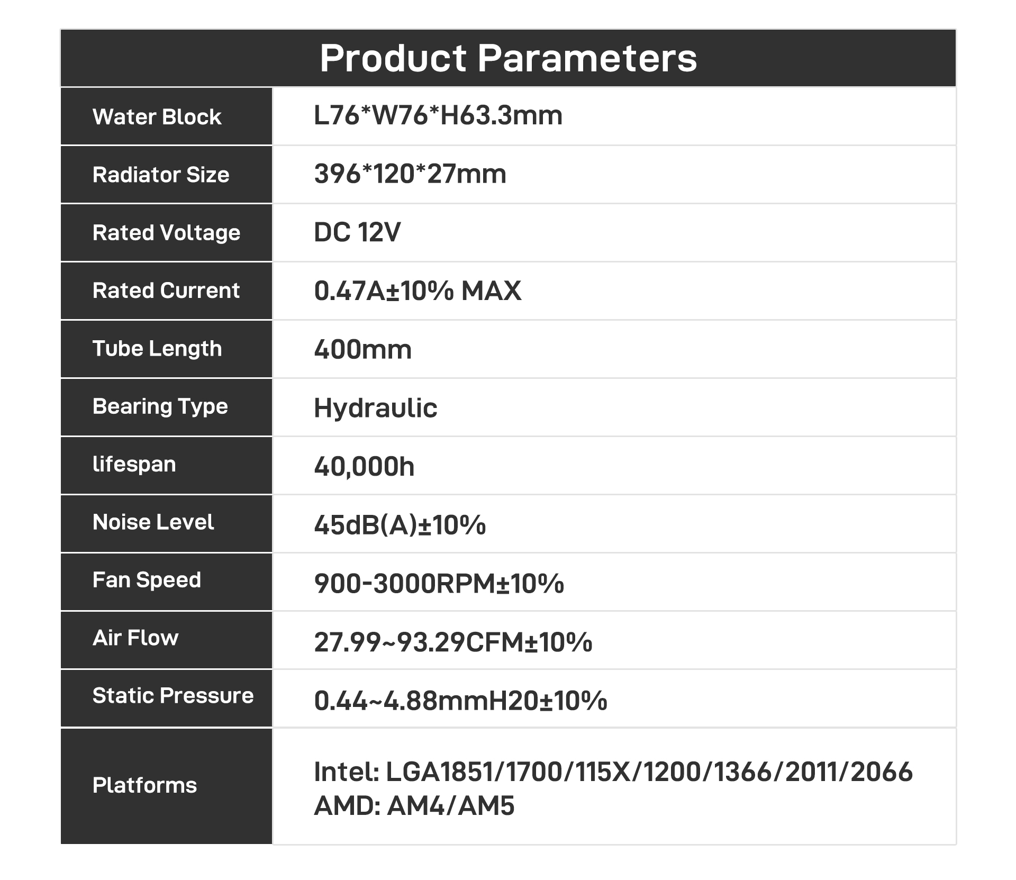The image size is (1016, 880).
Task: Click the Intel LGA socket compatibility line
Action: point(613,772)
